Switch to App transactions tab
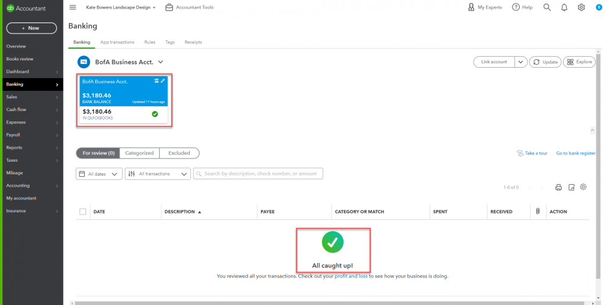The height and width of the screenshot is (305, 607). coord(117,42)
